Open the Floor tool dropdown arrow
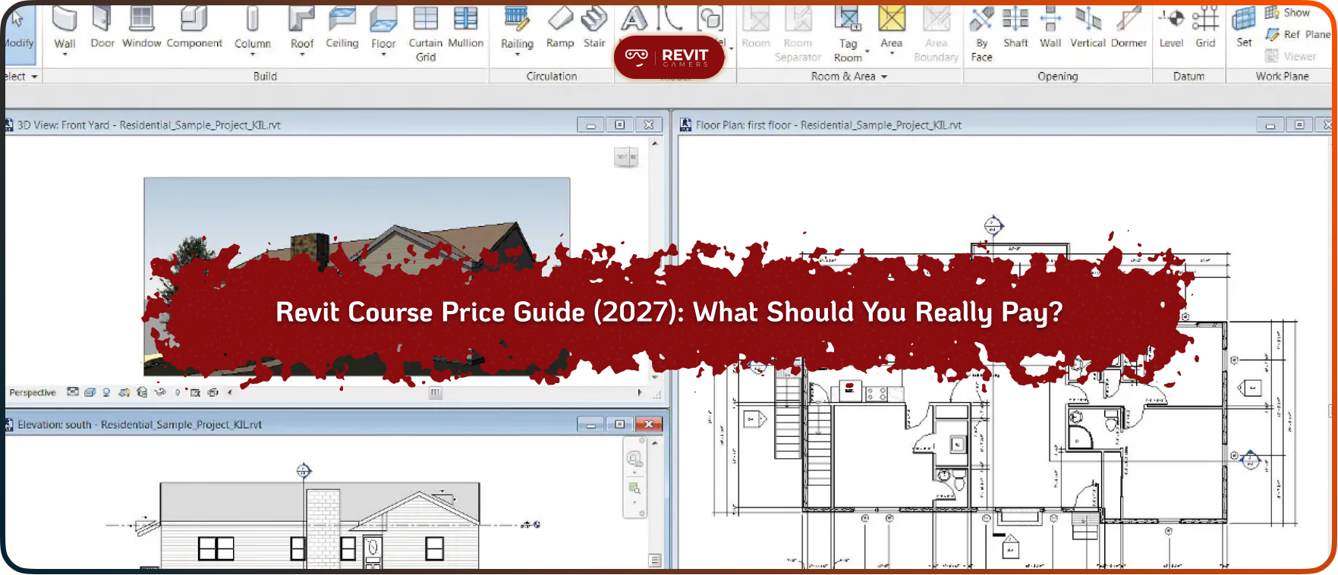The height and width of the screenshot is (575, 1338). (383, 55)
